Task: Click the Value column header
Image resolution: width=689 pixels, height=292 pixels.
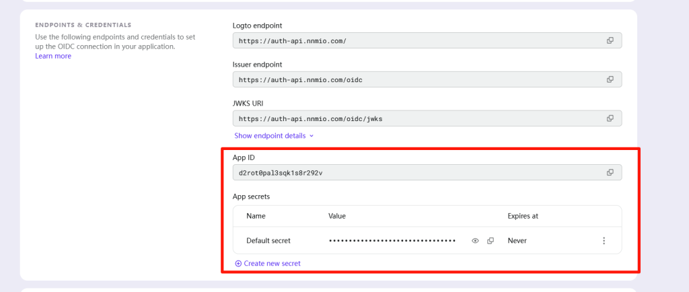Action: click(337, 217)
